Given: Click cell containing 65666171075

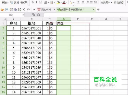Looking at the screenshot, I should 31,48.
